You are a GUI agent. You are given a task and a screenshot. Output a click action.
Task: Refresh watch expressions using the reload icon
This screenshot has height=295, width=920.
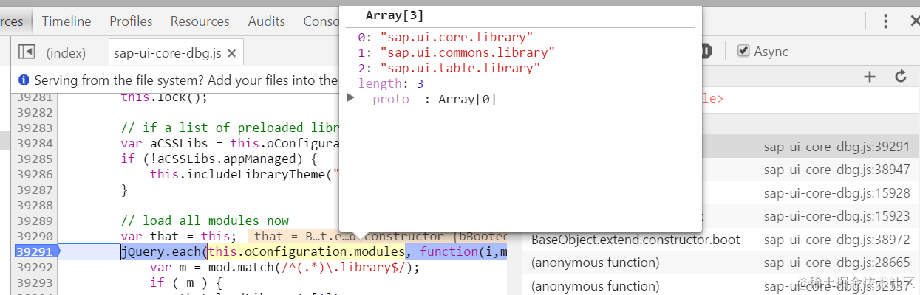900,76
